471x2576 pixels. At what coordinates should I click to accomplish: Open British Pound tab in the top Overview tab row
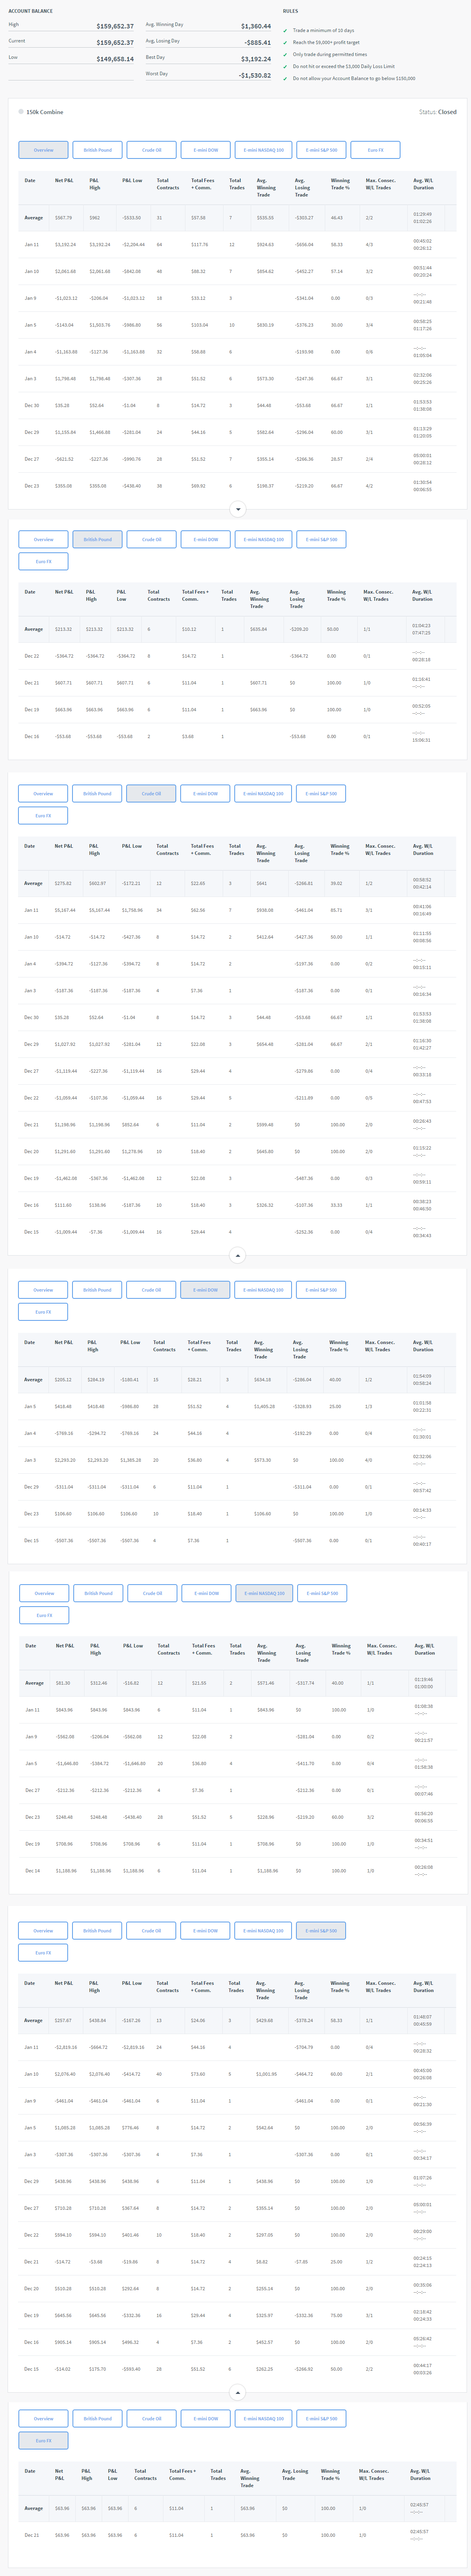(x=97, y=150)
